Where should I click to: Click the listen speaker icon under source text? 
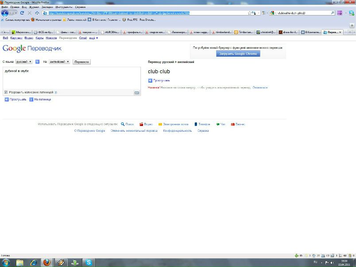click(7, 99)
